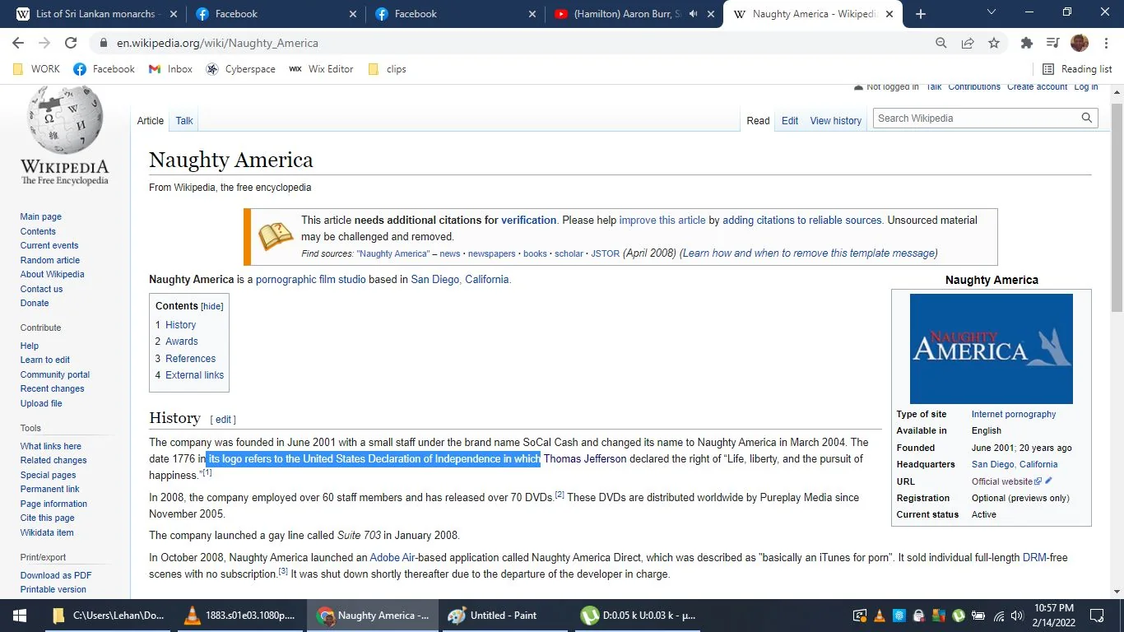Click the zoom magnifier icon in address bar
This screenshot has height=632, width=1124.
(x=941, y=43)
